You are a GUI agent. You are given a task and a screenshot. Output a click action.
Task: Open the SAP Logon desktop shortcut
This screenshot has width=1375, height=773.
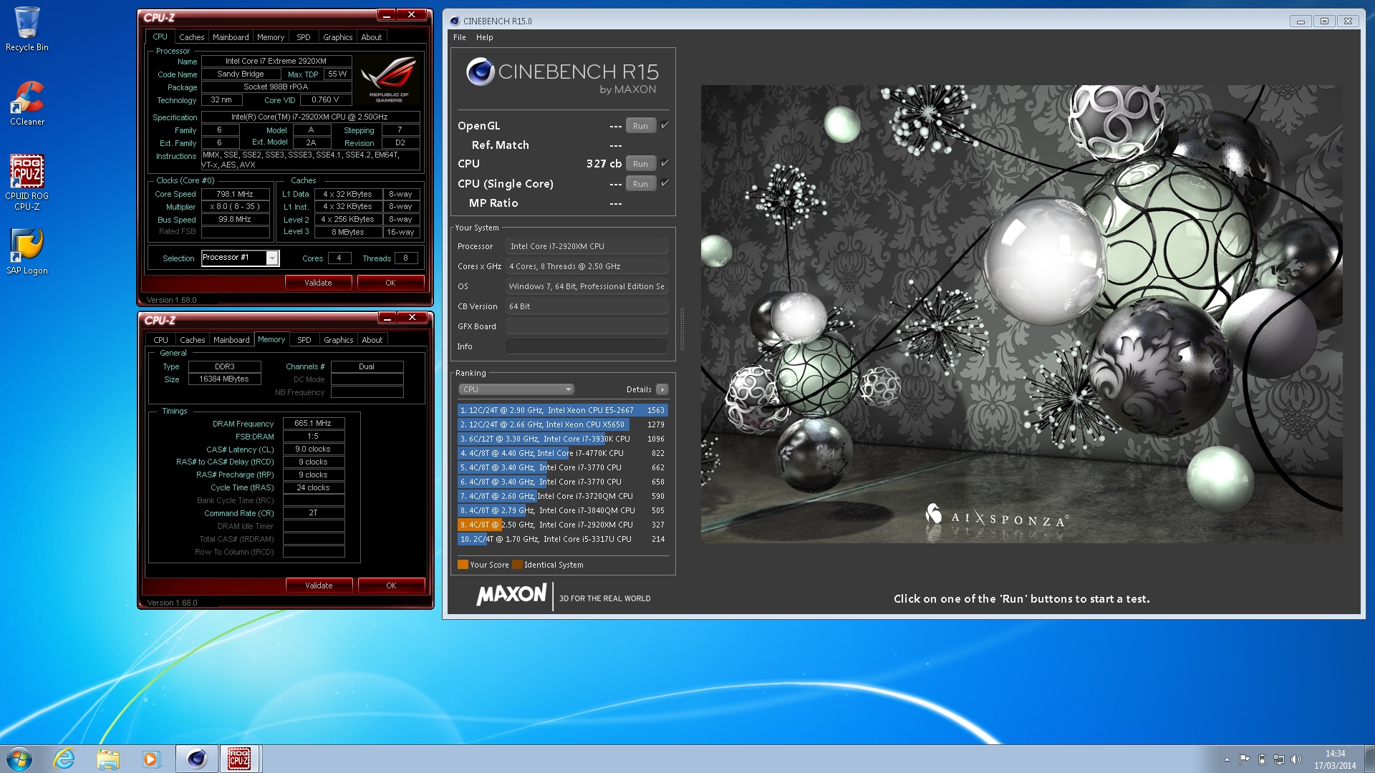pyautogui.click(x=27, y=252)
